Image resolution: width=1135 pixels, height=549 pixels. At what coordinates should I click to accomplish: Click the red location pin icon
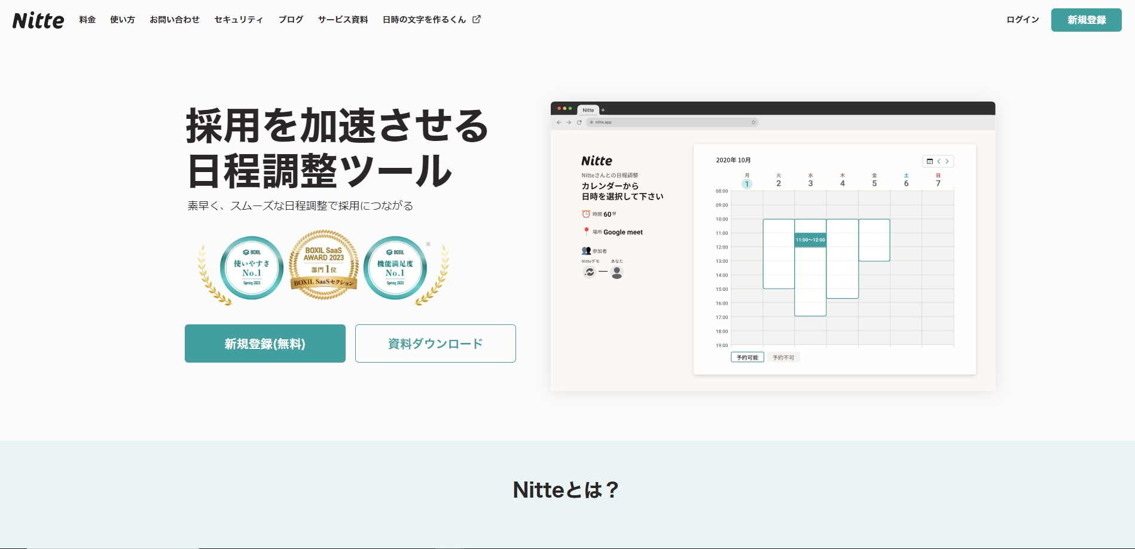coord(586,231)
